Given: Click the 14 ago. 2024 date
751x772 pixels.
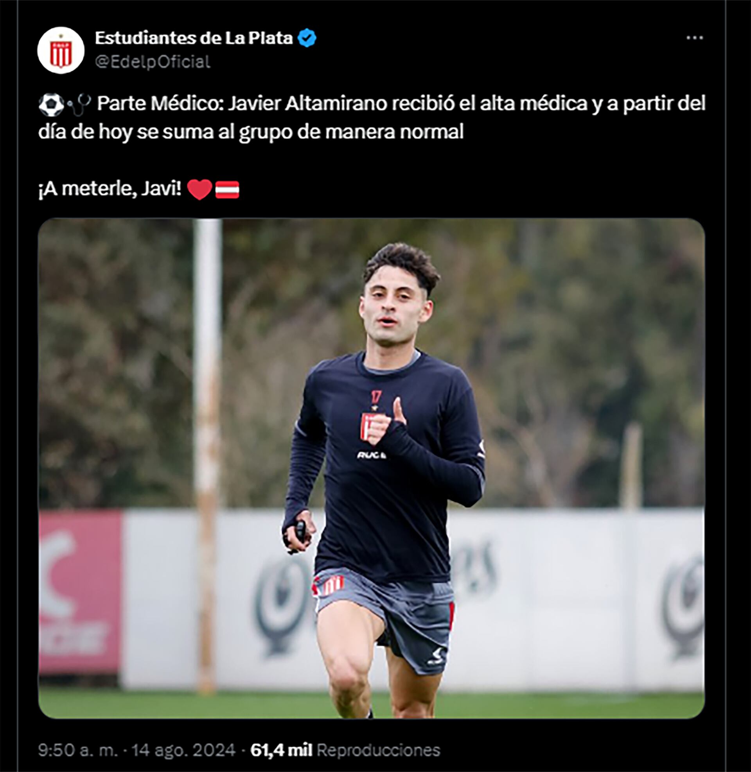Looking at the screenshot, I should (x=183, y=750).
